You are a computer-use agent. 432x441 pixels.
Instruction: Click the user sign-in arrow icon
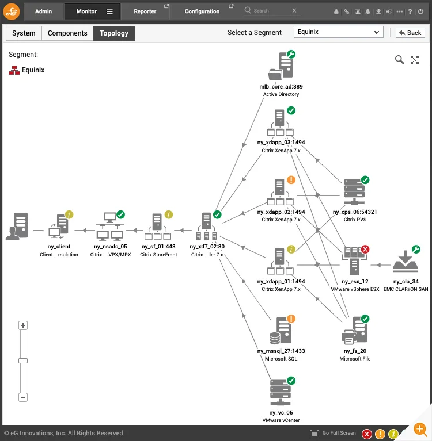coord(389,11)
